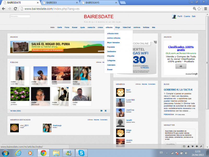Go back with the browser back arrow
209x157 pixels.
(x=4, y=9)
